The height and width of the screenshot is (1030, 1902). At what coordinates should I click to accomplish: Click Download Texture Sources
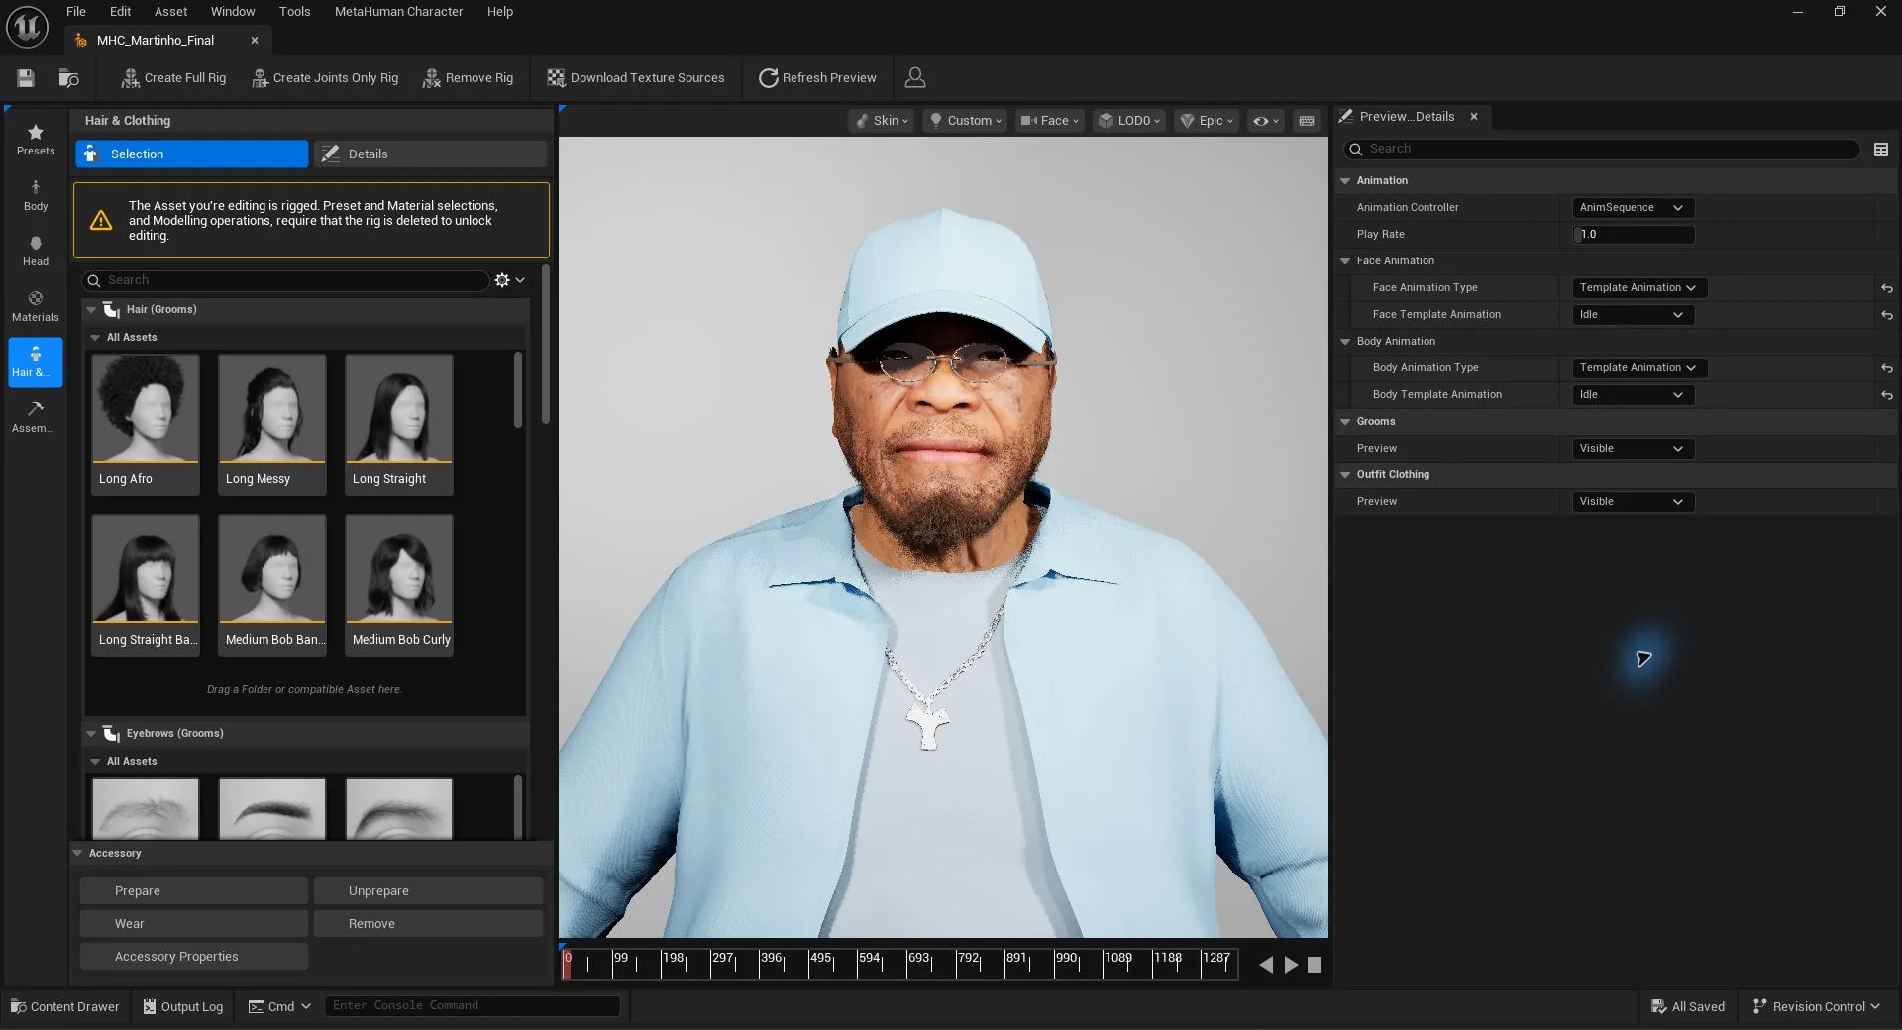tap(636, 78)
